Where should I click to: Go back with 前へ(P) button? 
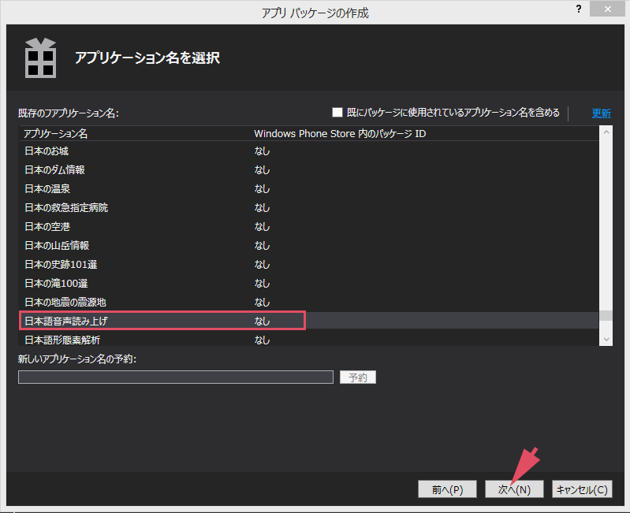tap(447, 489)
